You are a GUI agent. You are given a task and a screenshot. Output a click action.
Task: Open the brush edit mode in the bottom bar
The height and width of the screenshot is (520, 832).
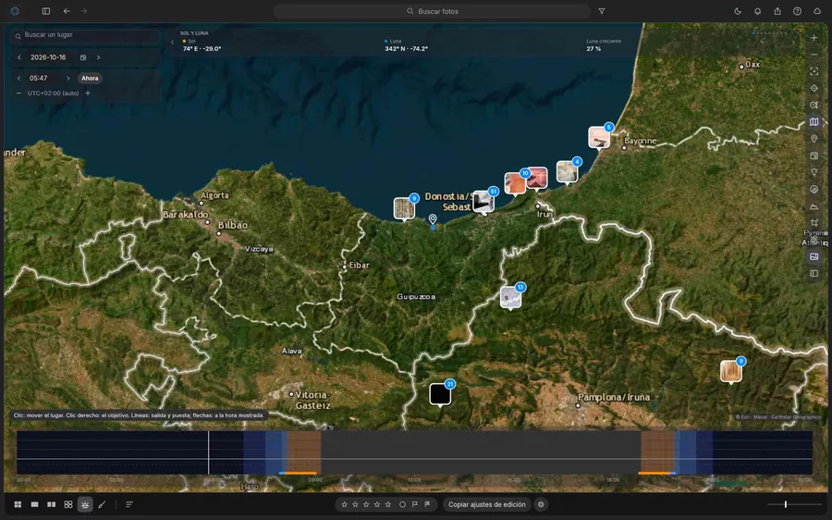pos(102,504)
